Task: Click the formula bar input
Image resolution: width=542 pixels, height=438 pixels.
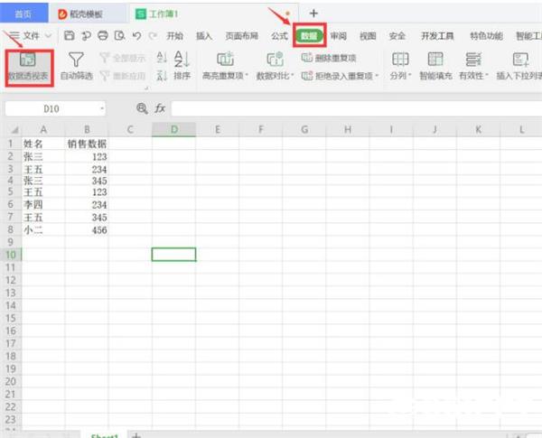Action: [357, 109]
